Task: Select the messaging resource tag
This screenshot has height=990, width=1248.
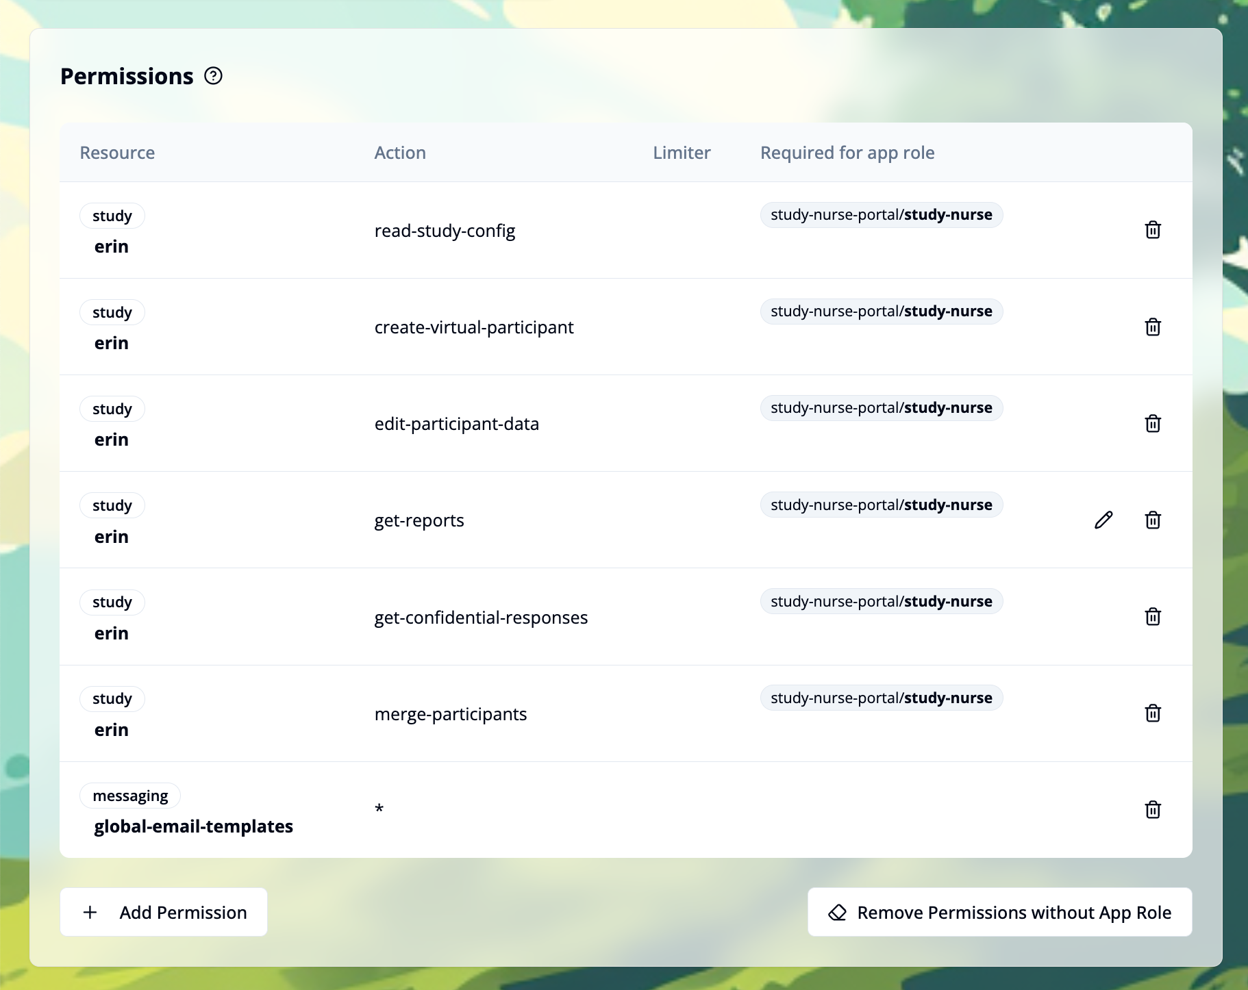Action: [x=130, y=795]
